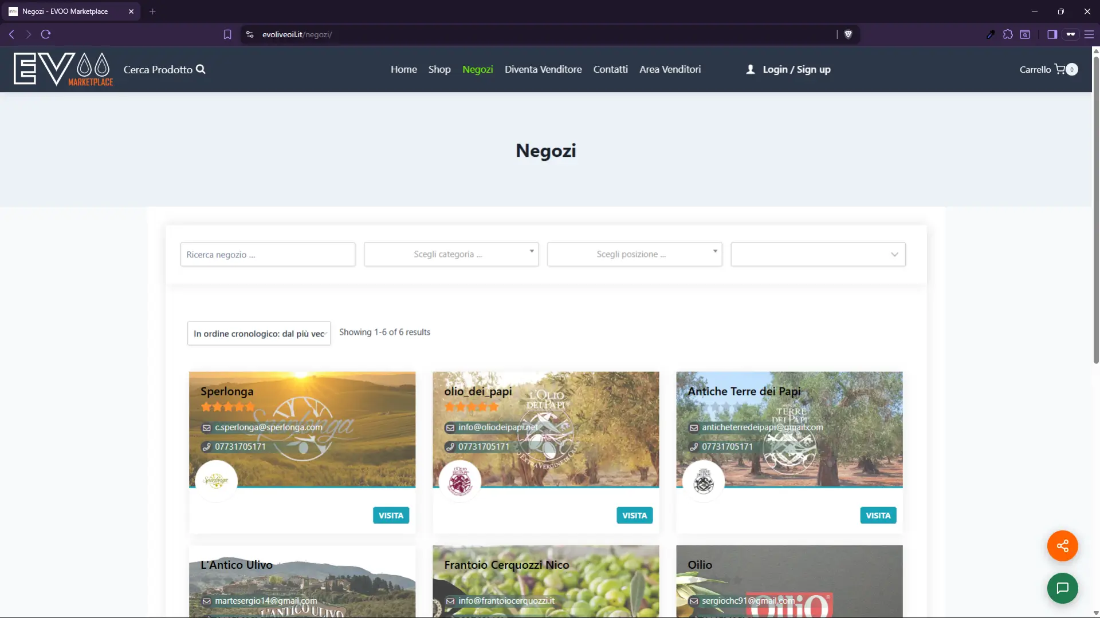Go to Home menu item
The width and height of the screenshot is (1100, 618).
pos(404,69)
